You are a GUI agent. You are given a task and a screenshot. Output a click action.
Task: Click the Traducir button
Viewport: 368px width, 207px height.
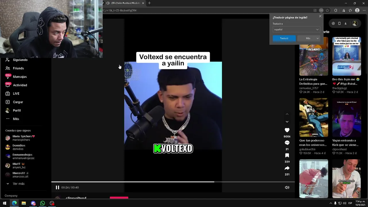click(284, 38)
